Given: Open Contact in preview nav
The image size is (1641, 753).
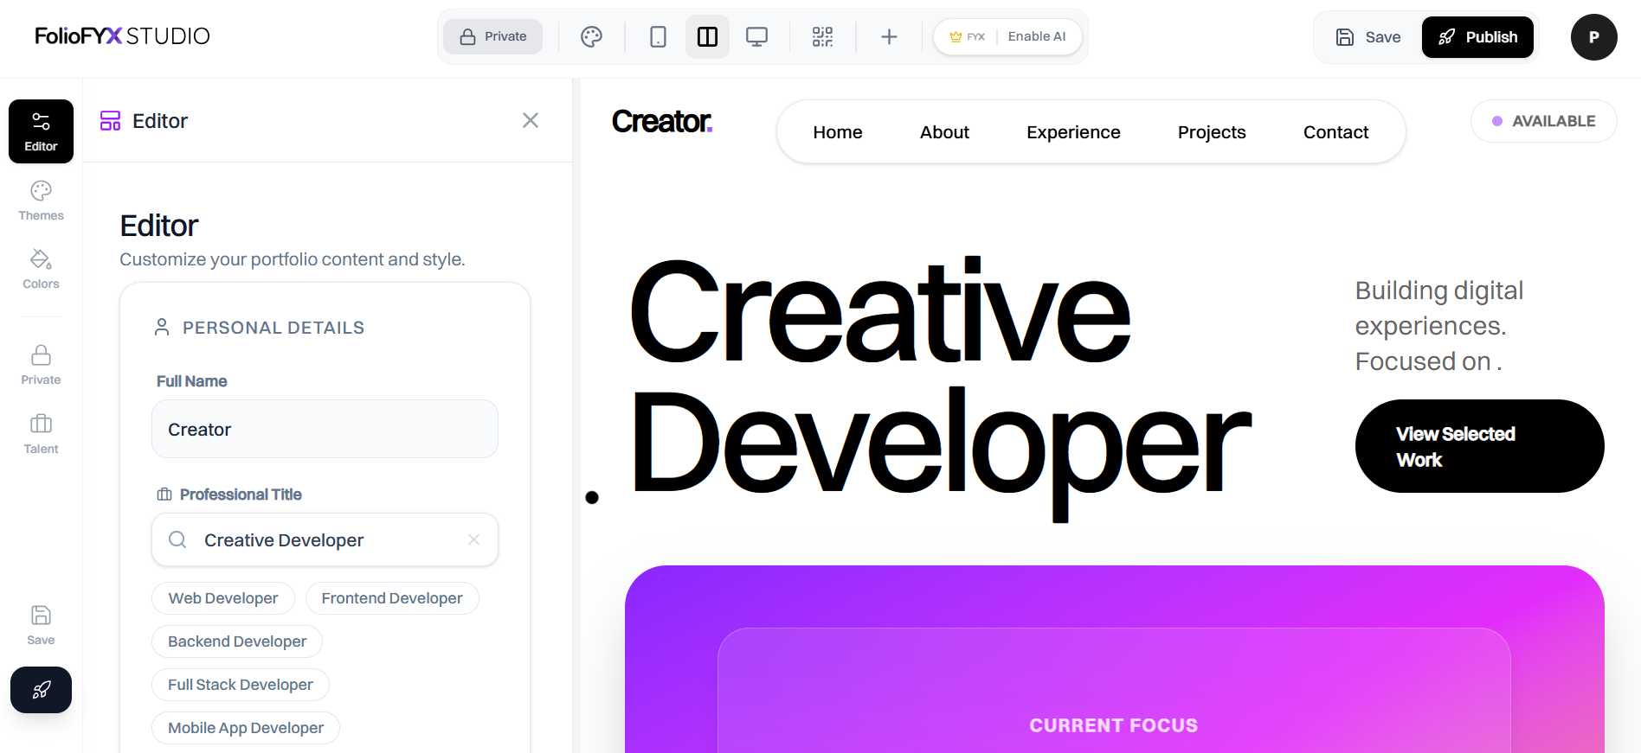Looking at the screenshot, I should pos(1335,132).
